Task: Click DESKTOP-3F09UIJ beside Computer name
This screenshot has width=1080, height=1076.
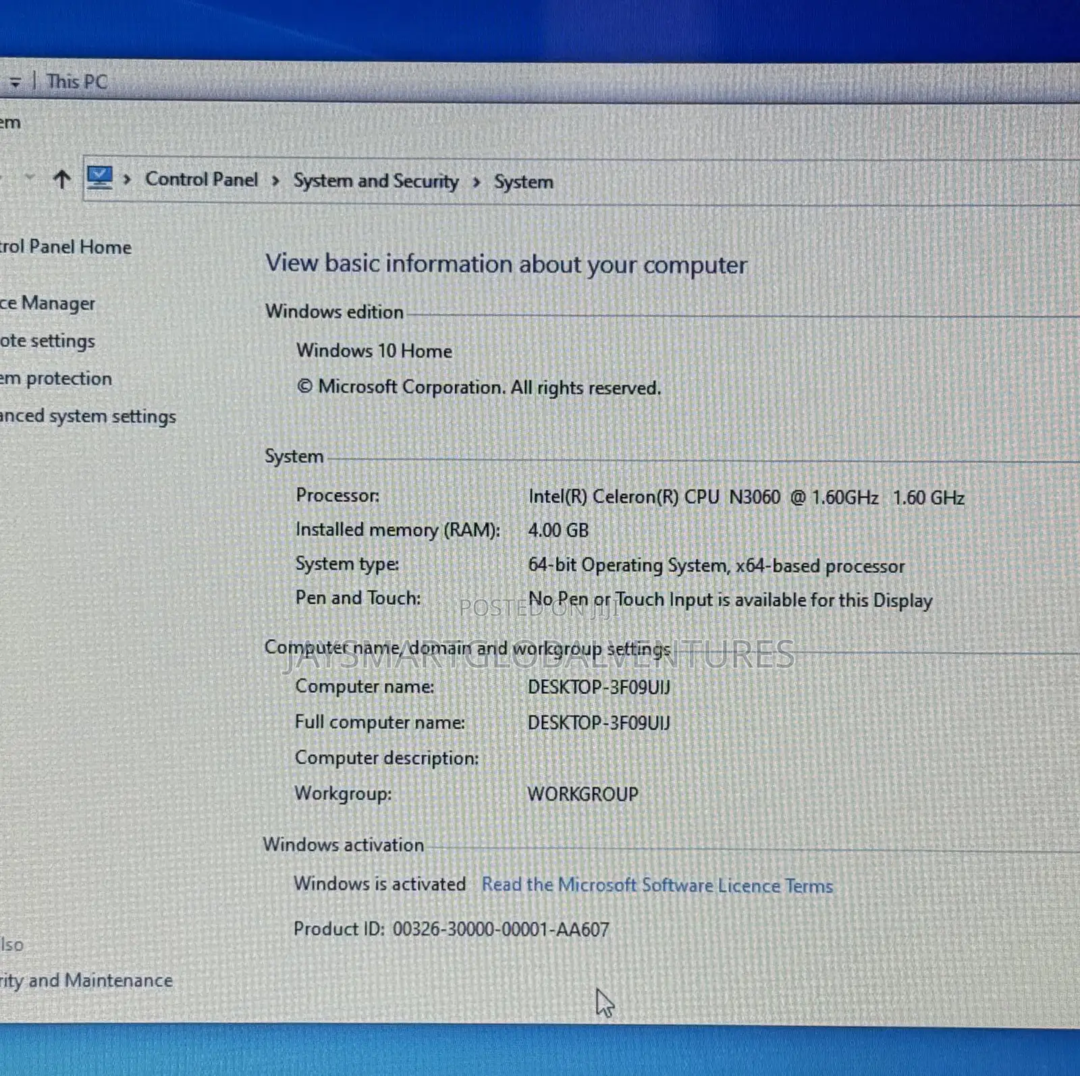Action: [x=599, y=688]
